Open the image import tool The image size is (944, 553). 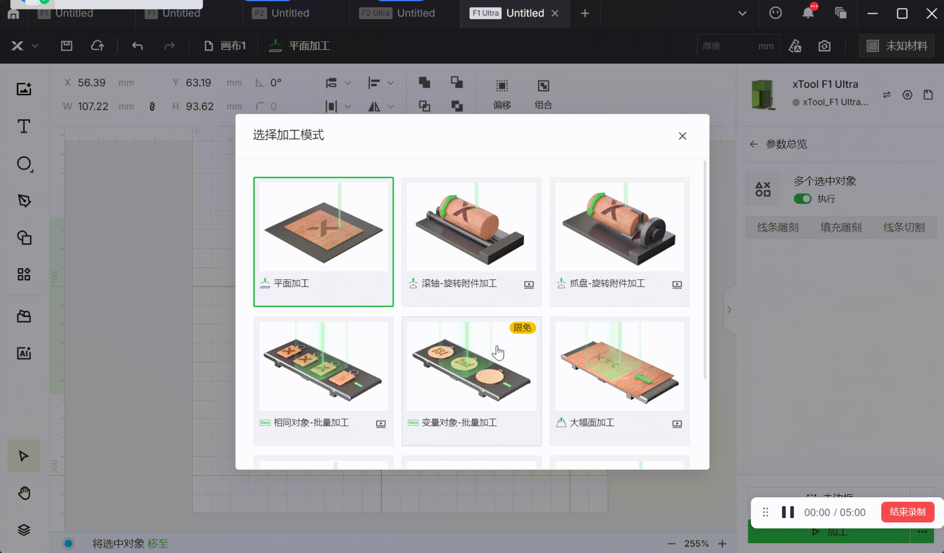click(x=24, y=89)
